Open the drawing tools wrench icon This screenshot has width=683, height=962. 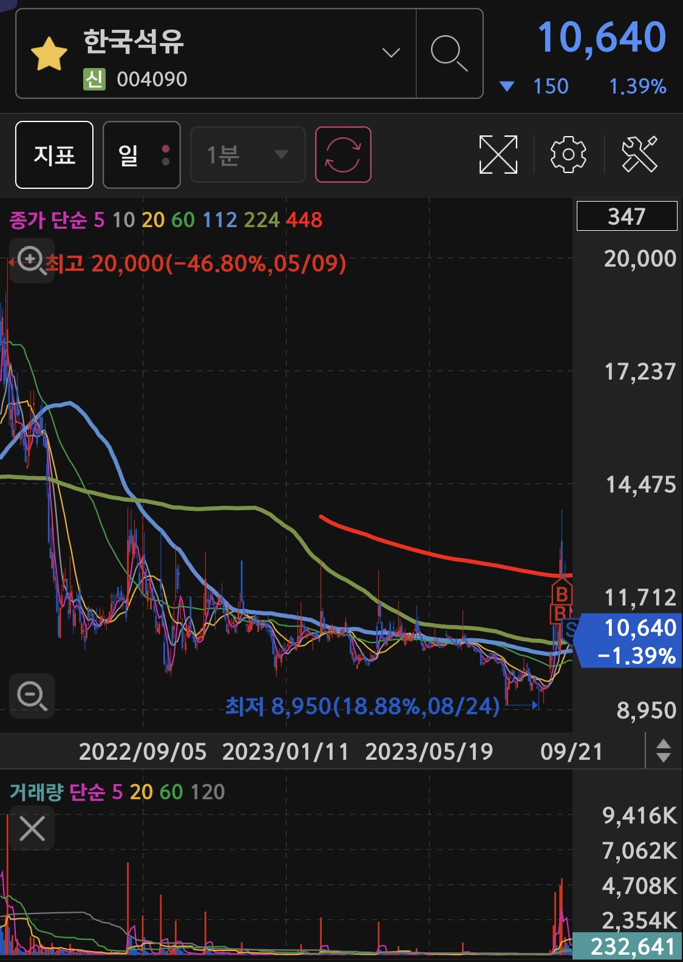(640, 155)
